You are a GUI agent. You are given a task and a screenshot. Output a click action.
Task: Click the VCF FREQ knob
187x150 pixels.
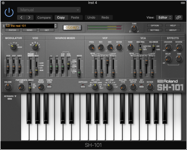point(91,47)
